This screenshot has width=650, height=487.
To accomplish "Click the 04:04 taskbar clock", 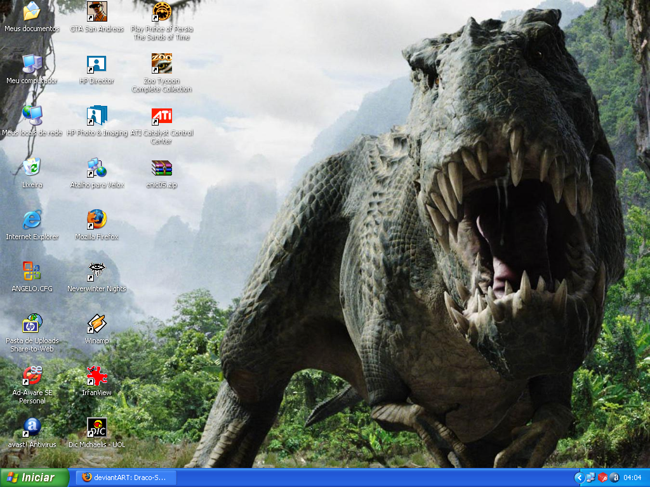I will pyautogui.click(x=632, y=478).
